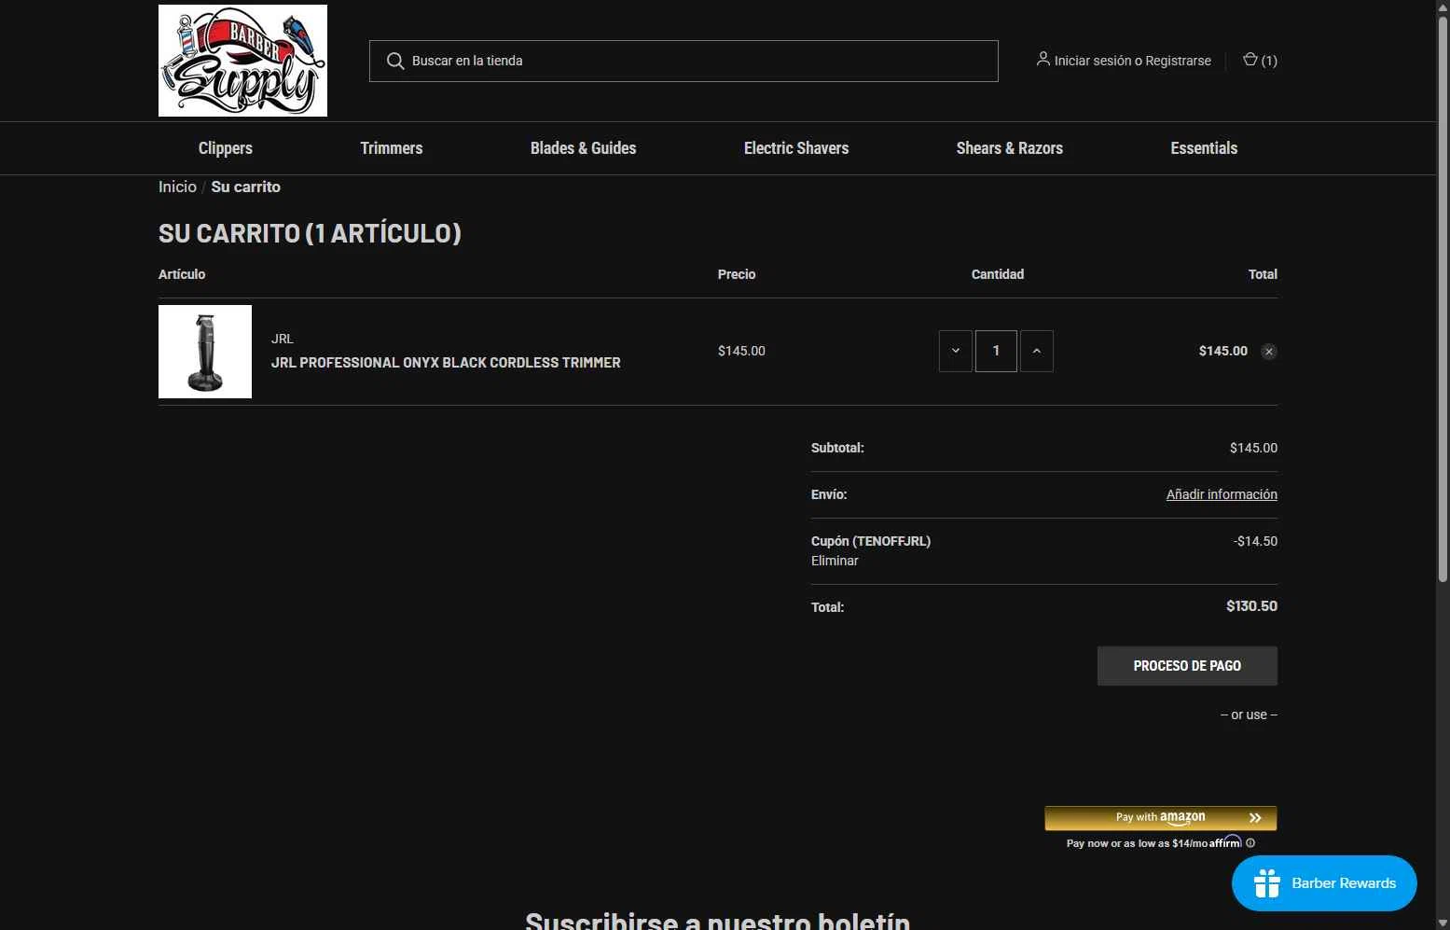Open the Barber Rewards widget

1324,883
